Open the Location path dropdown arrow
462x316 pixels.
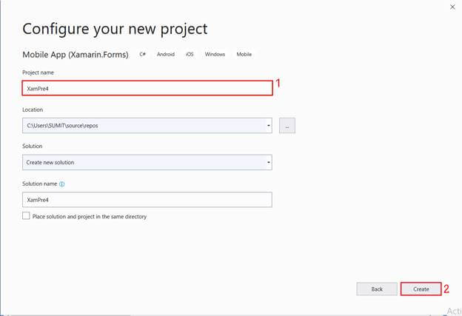click(x=269, y=126)
